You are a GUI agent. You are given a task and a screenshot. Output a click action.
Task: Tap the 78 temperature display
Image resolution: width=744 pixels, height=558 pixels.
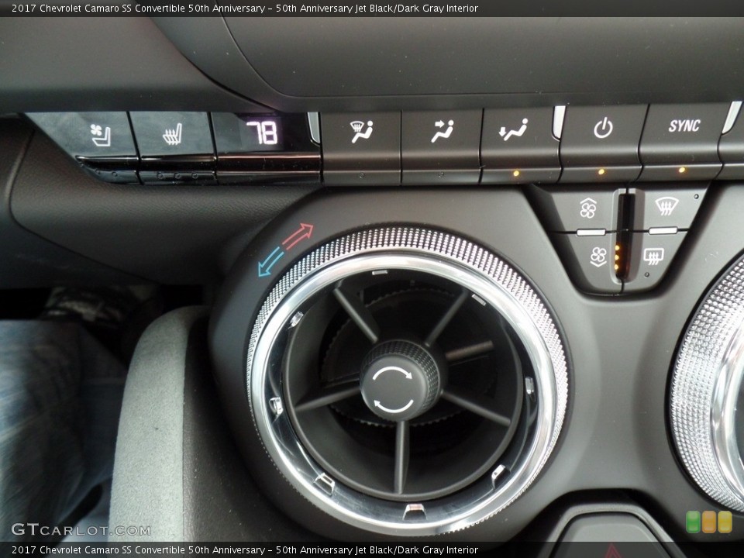point(263,133)
